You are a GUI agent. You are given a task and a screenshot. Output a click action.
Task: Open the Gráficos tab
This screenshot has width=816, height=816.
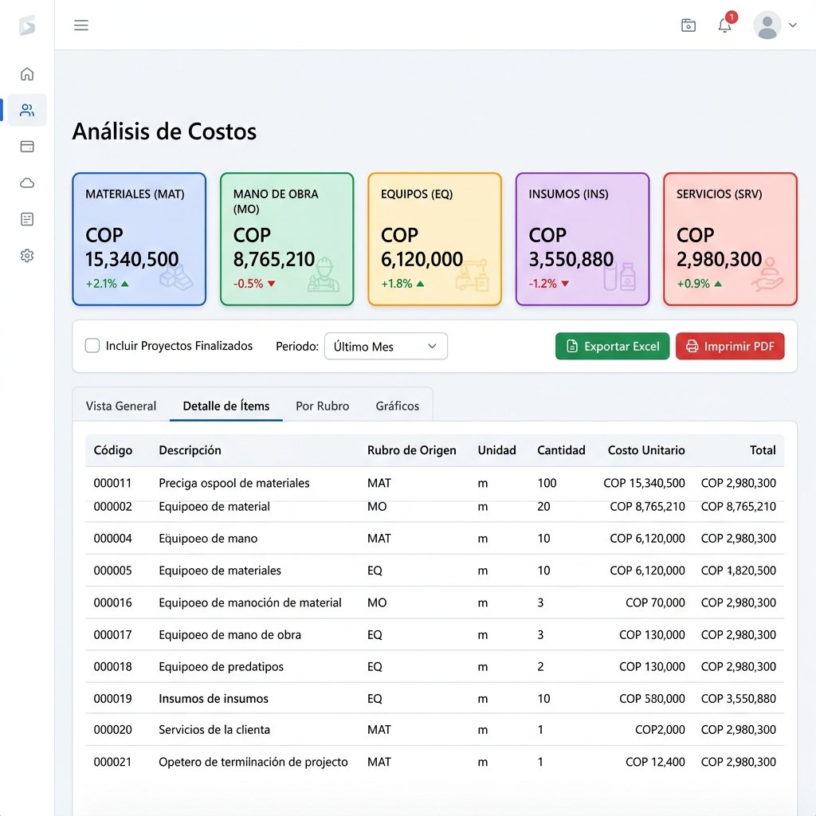pyautogui.click(x=397, y=406)
